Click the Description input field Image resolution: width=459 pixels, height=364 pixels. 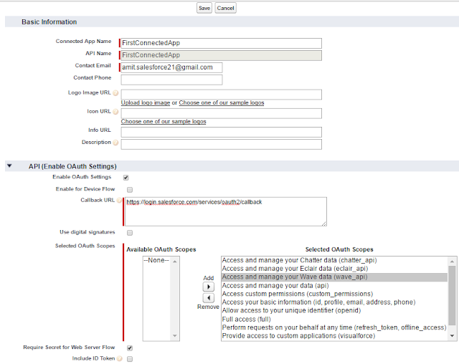click(222, 145)
